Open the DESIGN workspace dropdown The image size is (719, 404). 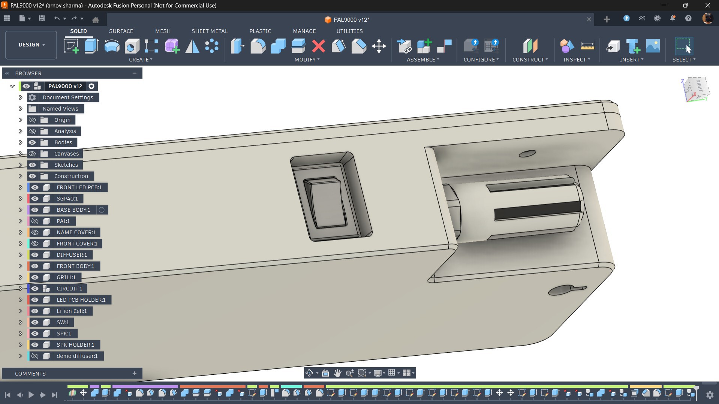pyautogui.click(x=31, y=45)
